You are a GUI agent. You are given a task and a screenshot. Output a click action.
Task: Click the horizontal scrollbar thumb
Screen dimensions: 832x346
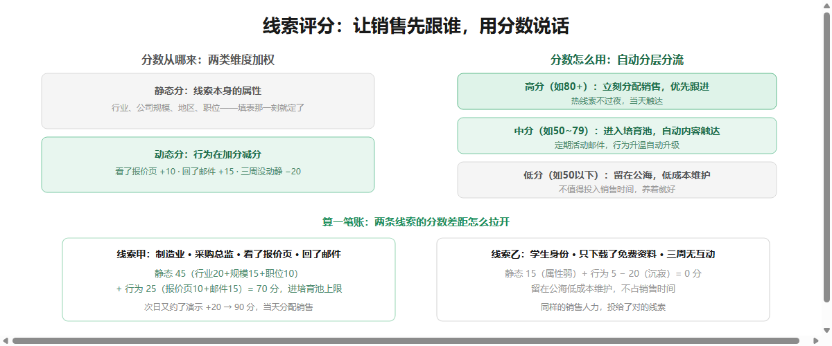406,340
